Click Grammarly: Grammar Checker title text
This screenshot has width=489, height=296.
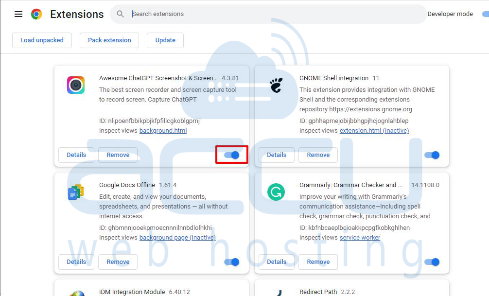(x=351, y=185)
